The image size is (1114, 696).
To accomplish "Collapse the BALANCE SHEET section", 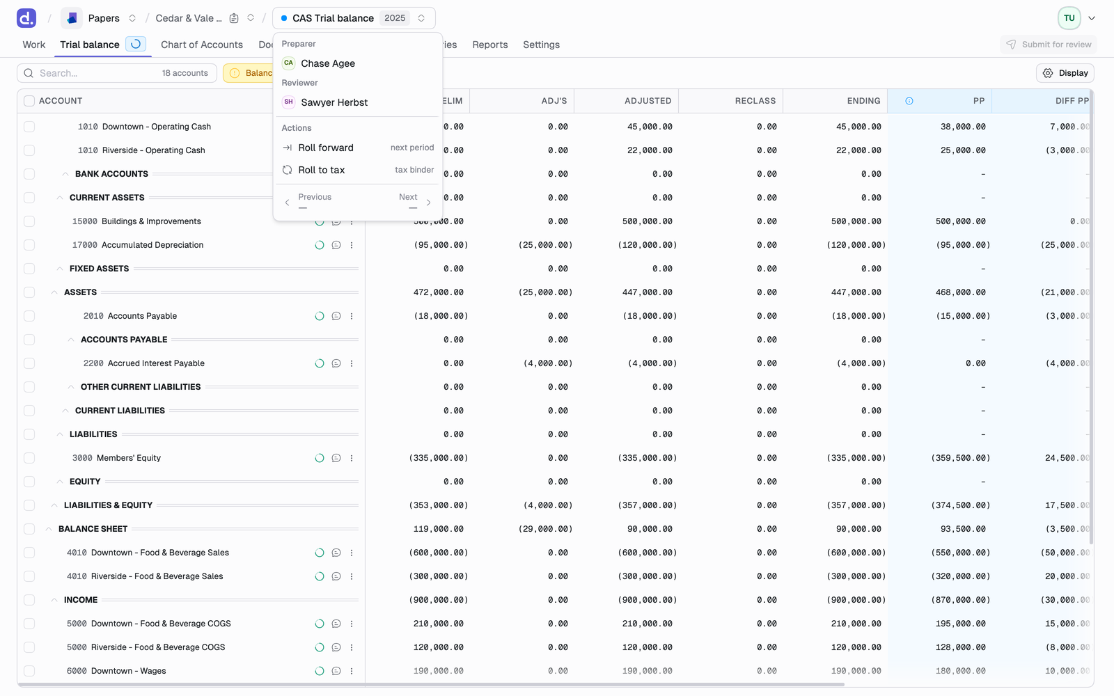I will click(49, 529).
